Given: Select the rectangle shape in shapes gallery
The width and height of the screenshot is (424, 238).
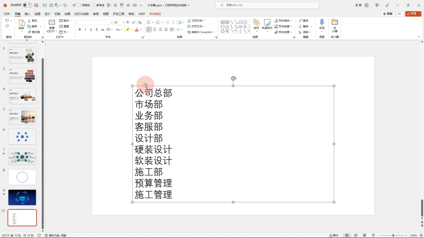Looking at the screenshot, I should (240, 22).
